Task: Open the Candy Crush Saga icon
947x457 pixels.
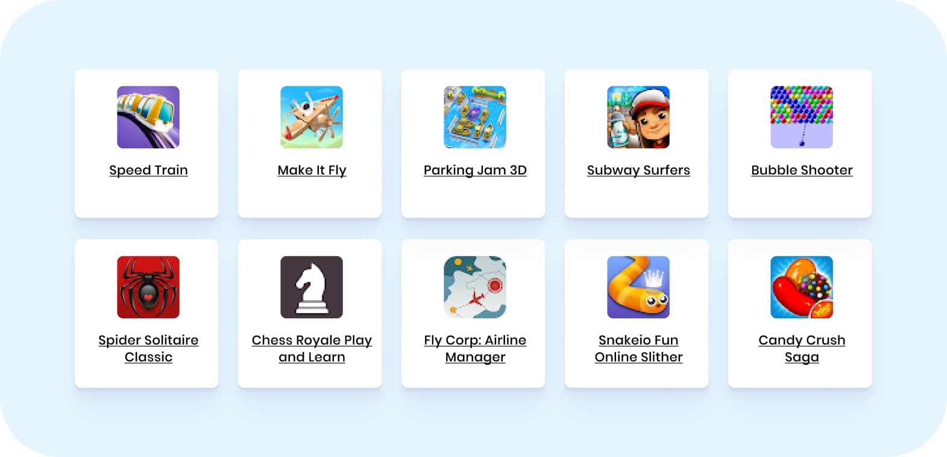Action: (x=802, y=287)
